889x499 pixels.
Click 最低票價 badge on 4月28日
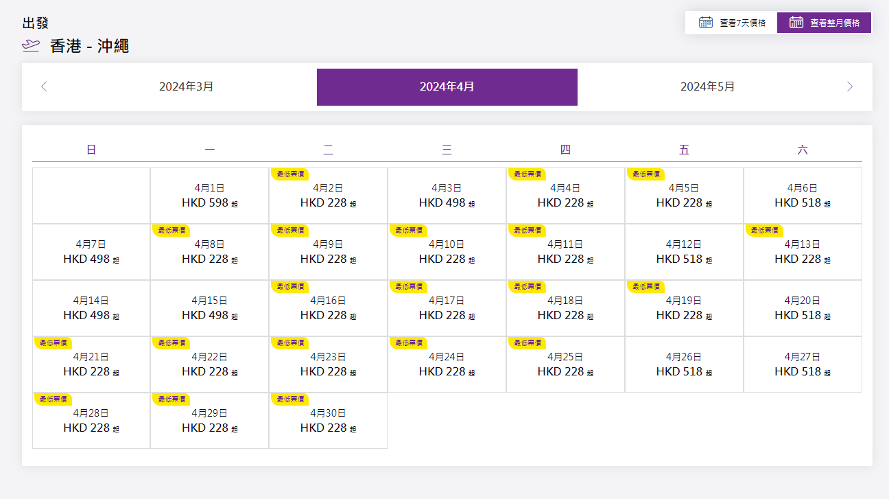53,399
